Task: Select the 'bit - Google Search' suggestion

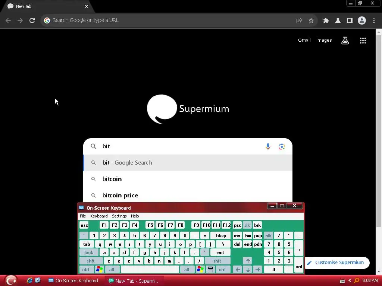Action: tap(188, 162)
